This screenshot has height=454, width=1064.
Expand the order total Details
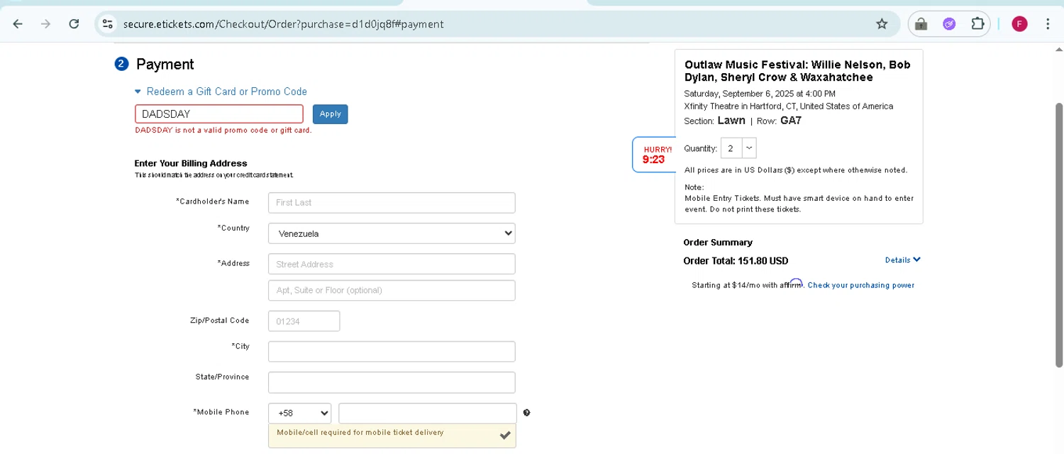(x=902, y=260)
